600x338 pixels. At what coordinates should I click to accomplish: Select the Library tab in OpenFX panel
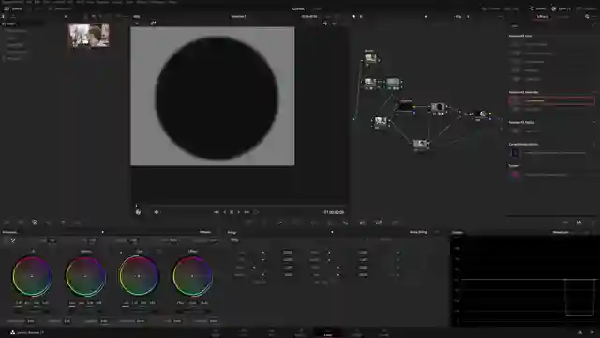[542, 17]
